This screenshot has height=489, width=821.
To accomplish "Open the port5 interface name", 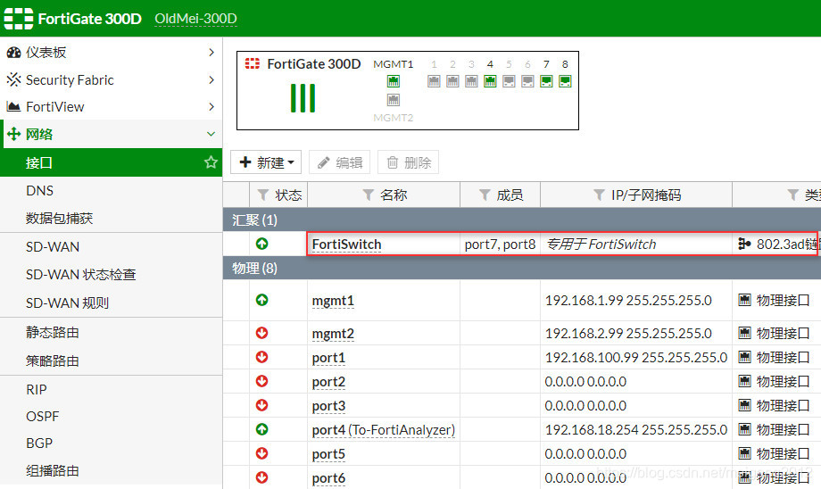I will pyautogui.click(x=328, y=454).
